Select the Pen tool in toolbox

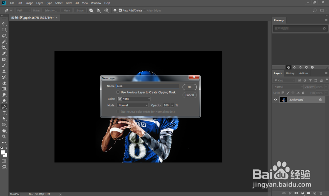coord(4,107)
